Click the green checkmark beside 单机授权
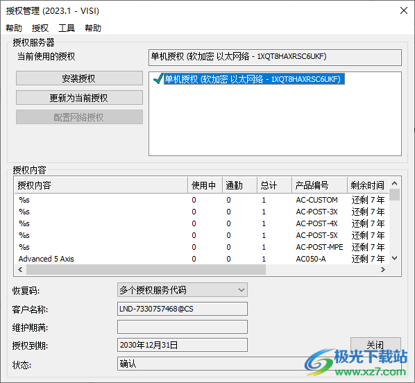 click(158, 79)
